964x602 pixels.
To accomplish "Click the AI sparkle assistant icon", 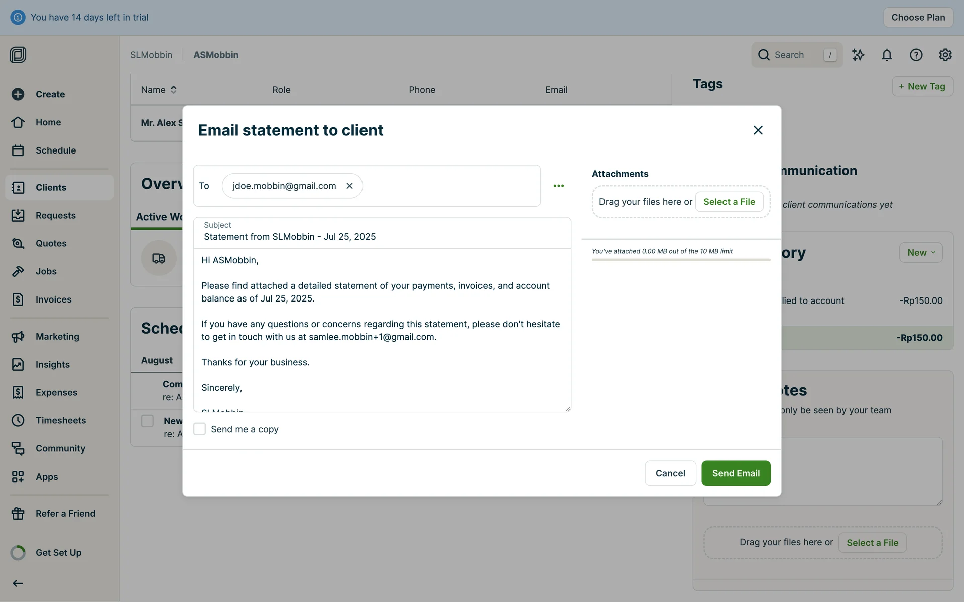I will pyautogui.click(x=858, y=55).
